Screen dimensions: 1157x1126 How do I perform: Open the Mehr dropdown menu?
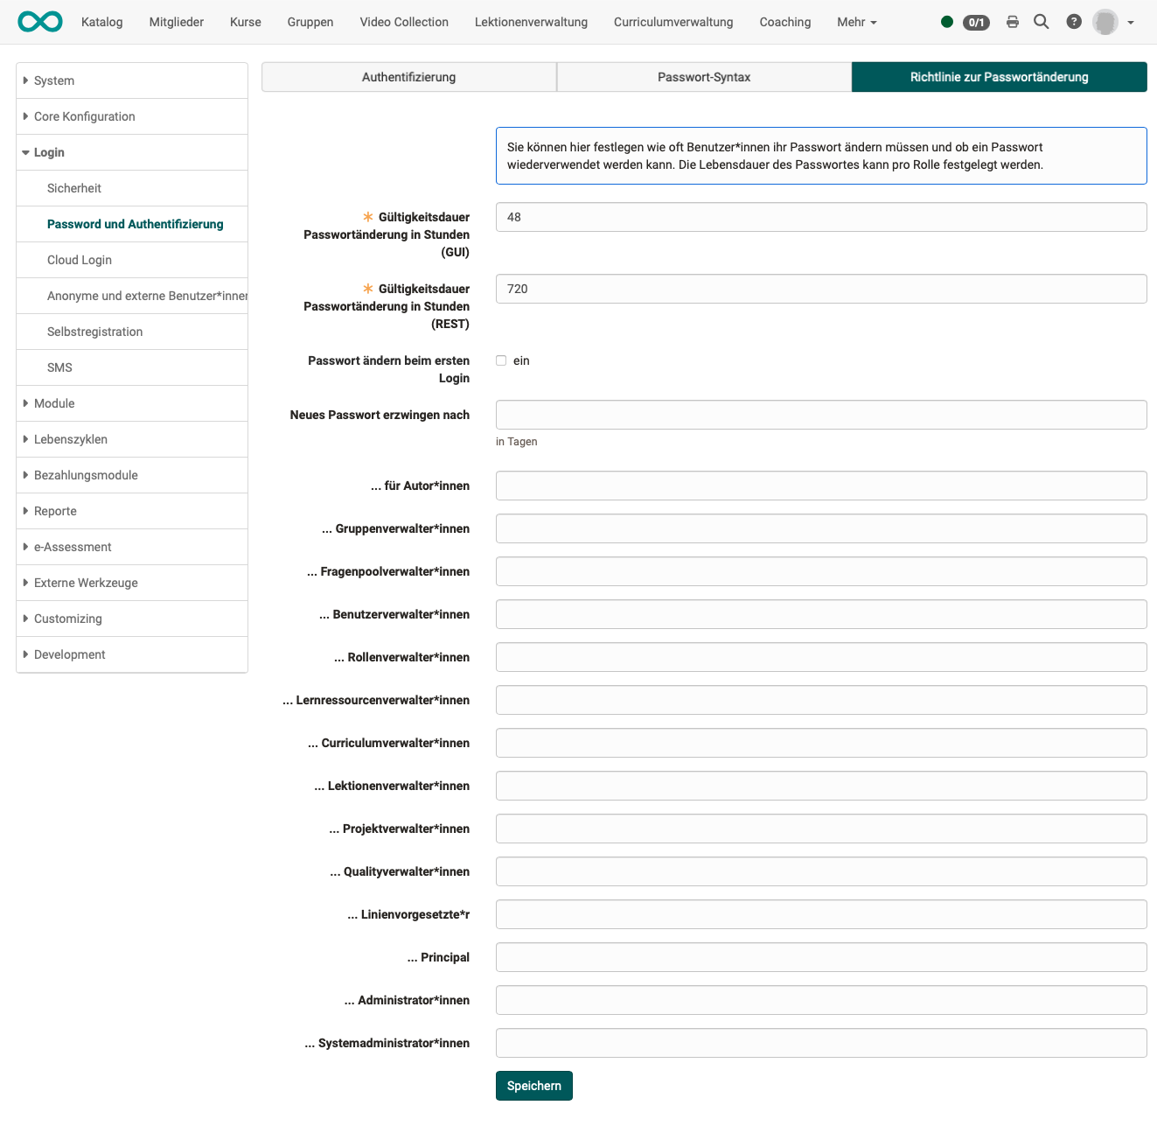855,22
